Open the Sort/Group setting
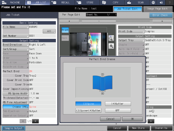The width and height of the screenshot is (174, 131). pos(15,49)
